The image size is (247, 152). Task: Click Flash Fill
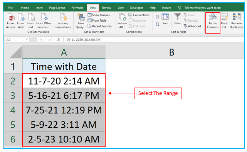point(224,21)
